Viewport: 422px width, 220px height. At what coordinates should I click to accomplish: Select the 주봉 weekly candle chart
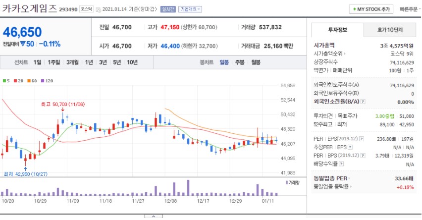pyautogui.click(x=240, y=62)
